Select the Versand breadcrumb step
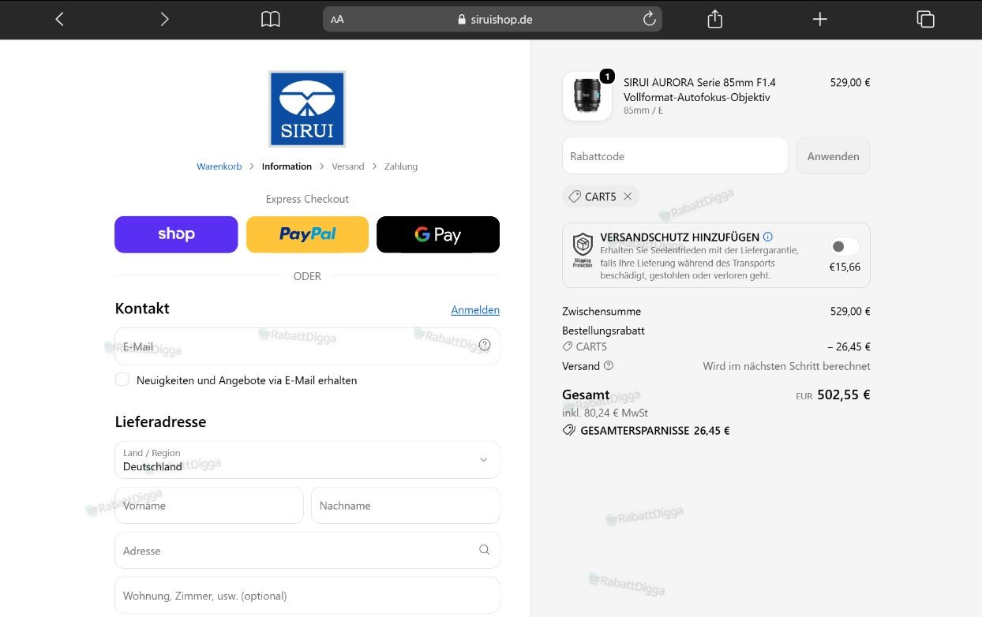982x617 pixels. click(x=348, y=166)
